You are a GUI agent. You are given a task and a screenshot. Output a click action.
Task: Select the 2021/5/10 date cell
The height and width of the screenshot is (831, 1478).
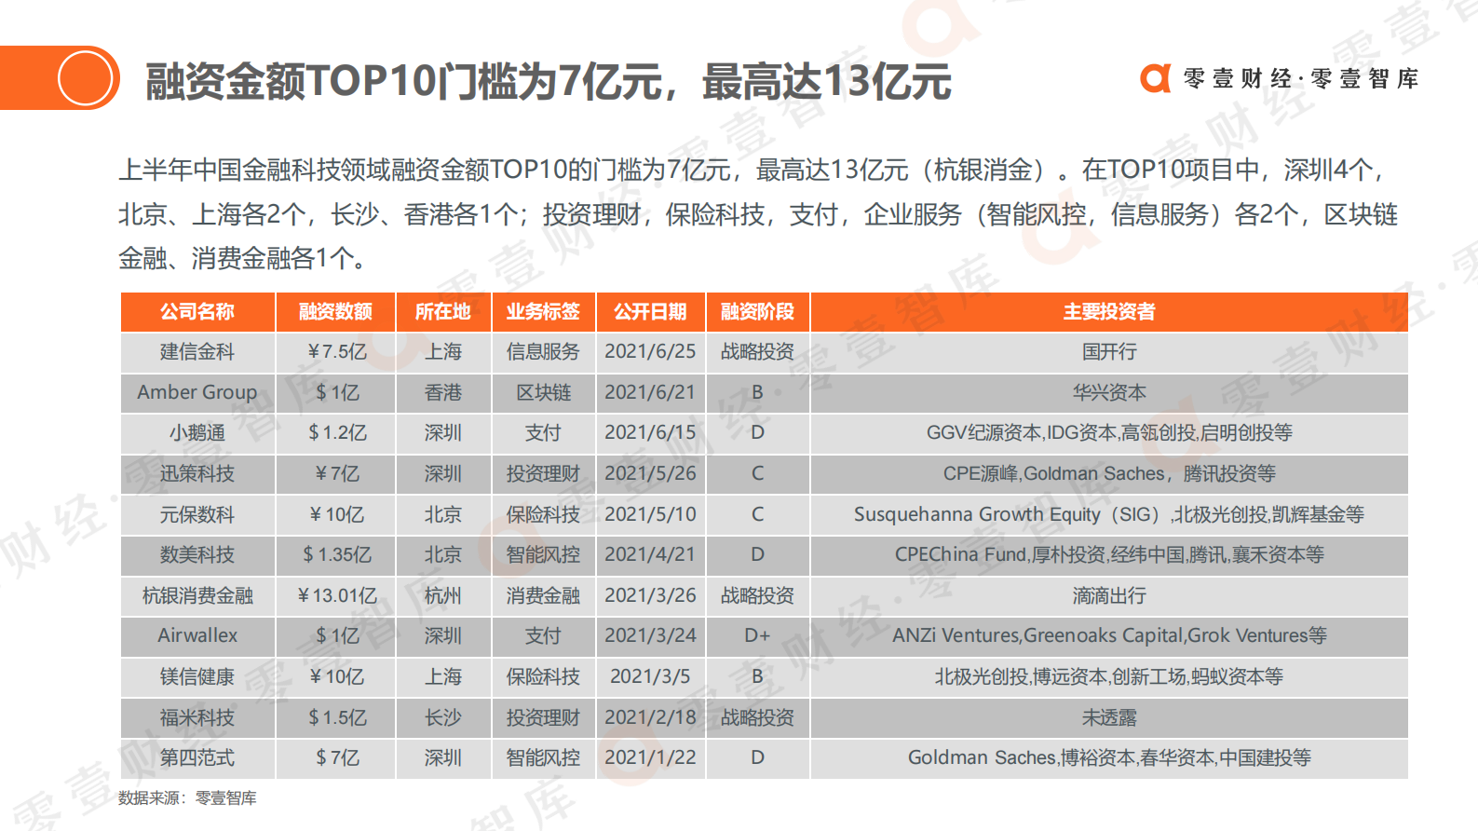point(650,514)
